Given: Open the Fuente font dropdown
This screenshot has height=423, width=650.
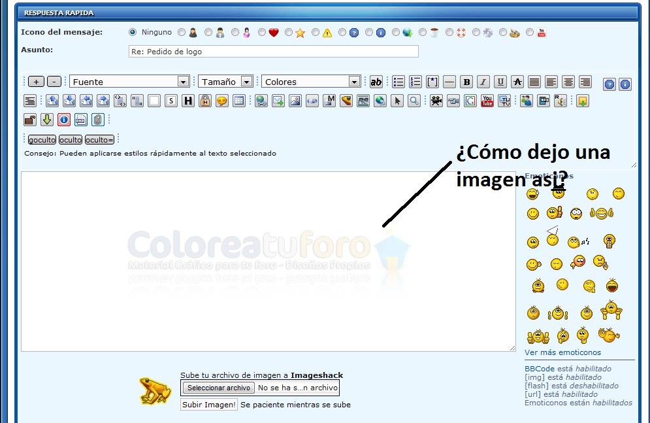Looking at the screenshot, I should pyautogui.click(x=129, y=82).
